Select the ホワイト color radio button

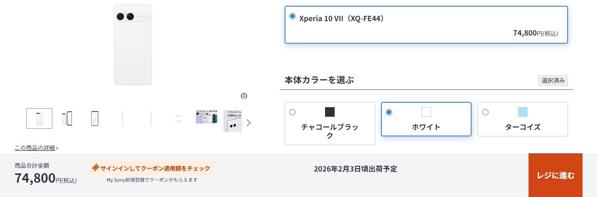point(389,112)
